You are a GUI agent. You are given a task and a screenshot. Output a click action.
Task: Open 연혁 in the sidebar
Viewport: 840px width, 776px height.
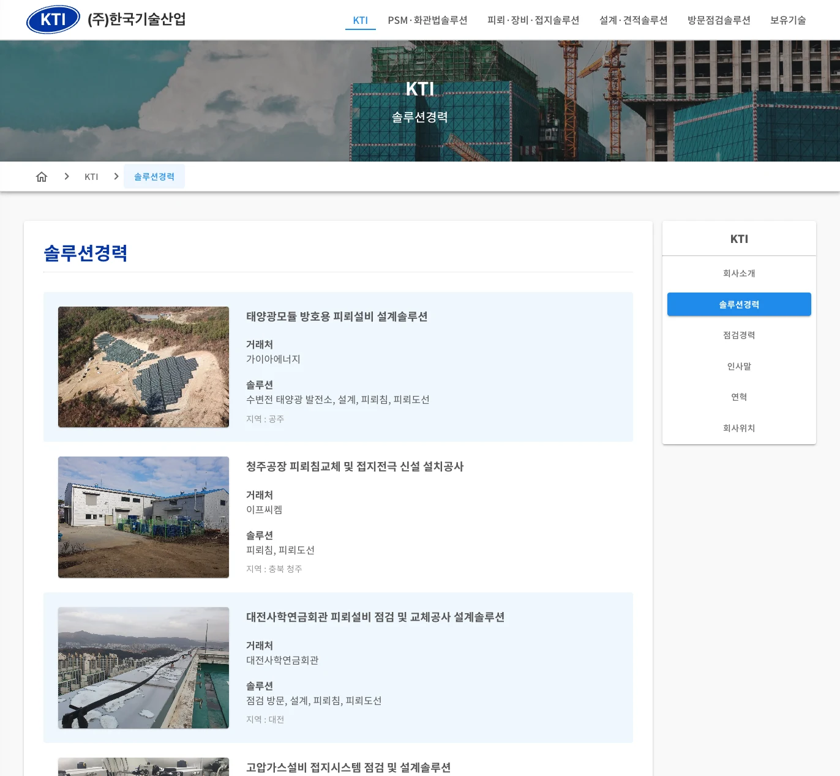pyautogui.click(x=739, y=397)
